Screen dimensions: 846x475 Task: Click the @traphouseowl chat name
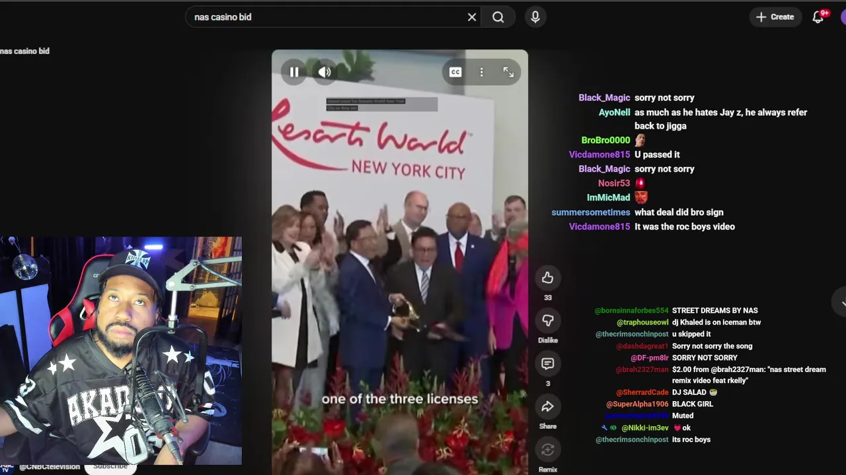[x=642, y=323]
